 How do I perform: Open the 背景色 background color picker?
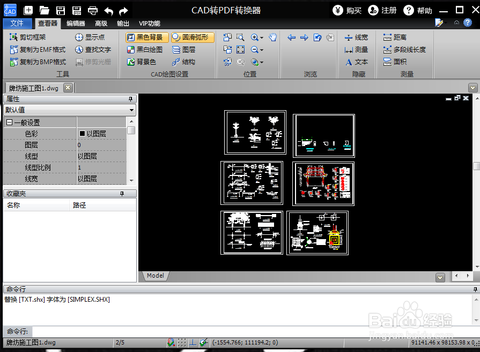142,62
